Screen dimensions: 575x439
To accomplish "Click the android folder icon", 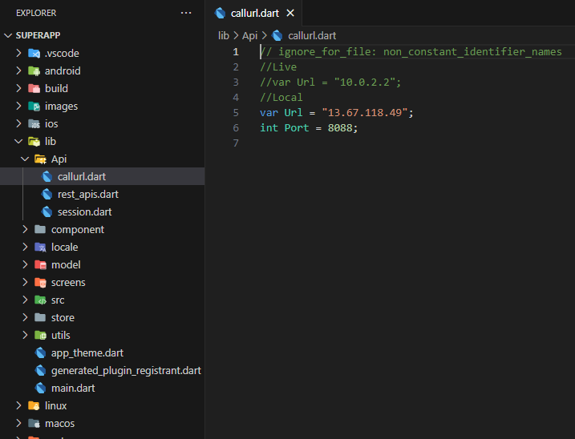I will 34,71.
